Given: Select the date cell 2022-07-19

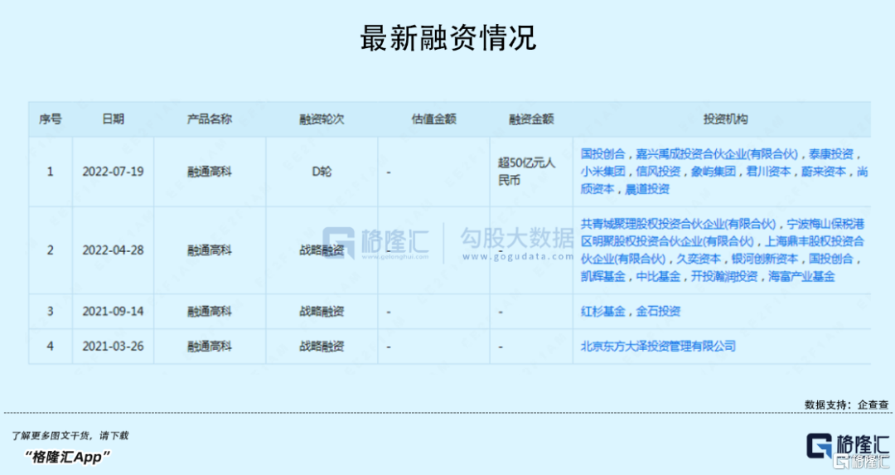Looking at the screenshot, I should 113,172.
